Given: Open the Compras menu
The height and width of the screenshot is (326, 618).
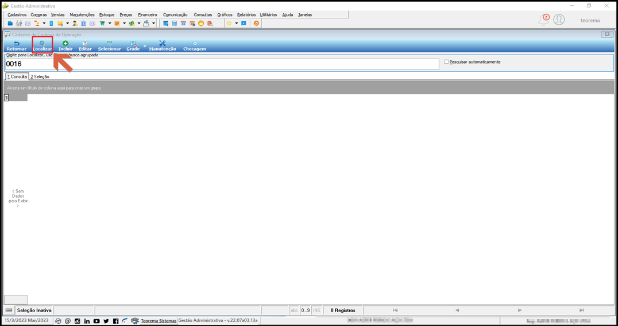Looking at the screenshot, I should [38, 14].
